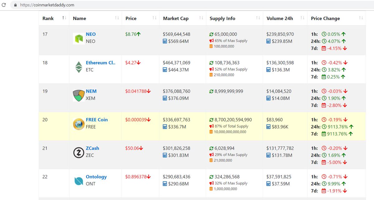
Task: Click the calculator icon beside $376.09M
Action: tap(165, 98)
